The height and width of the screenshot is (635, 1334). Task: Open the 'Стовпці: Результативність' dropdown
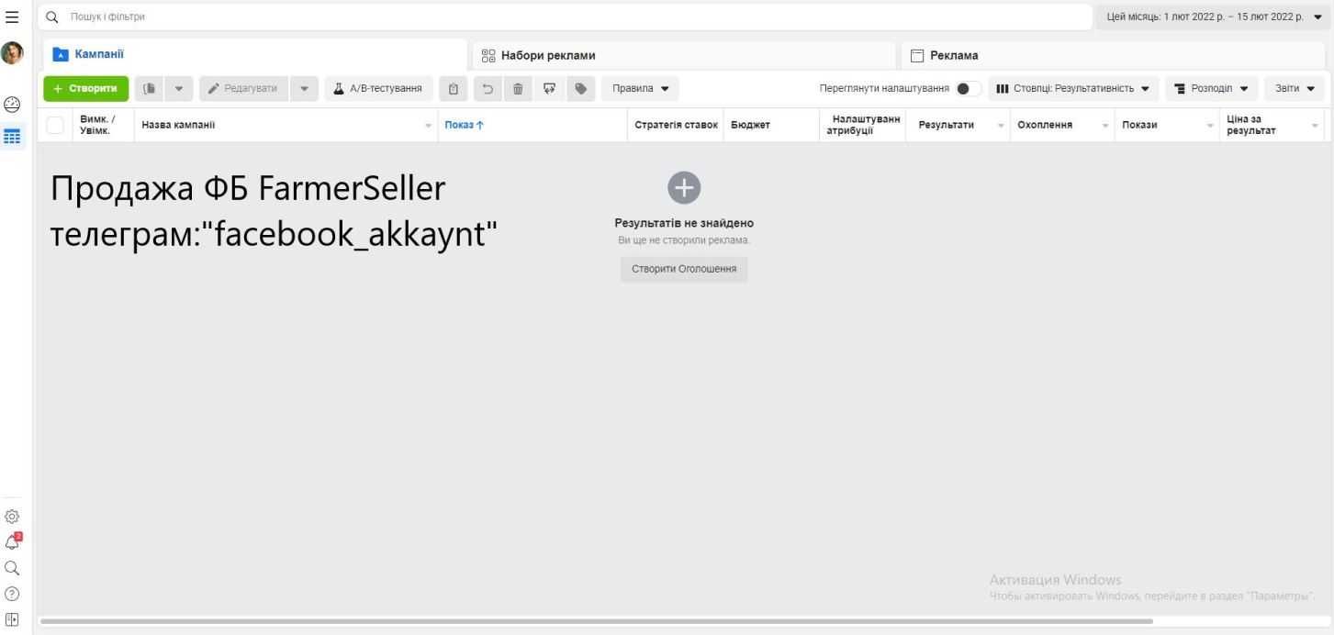tap(1073, 88)
